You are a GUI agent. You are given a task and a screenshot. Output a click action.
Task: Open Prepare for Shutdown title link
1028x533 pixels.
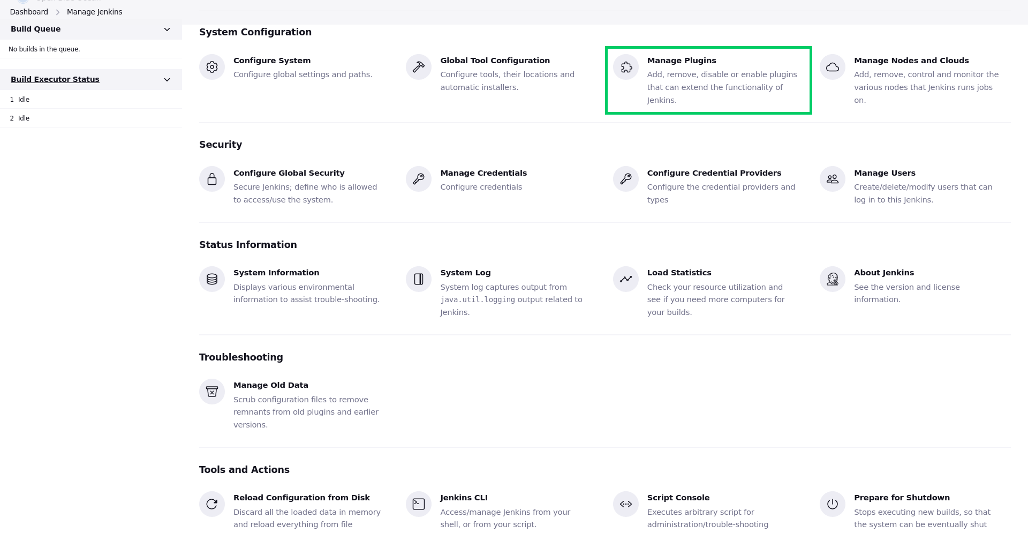click(902, 498)
